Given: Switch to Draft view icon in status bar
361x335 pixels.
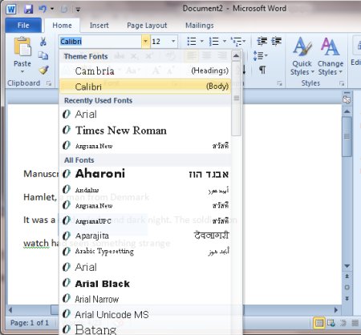Looking at the screenshot, I should pyautogui.click(x=355, y=323).
